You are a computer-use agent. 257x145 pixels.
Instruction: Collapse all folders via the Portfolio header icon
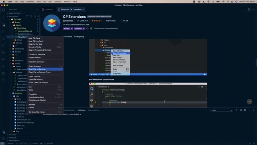(x=39, y=17)
